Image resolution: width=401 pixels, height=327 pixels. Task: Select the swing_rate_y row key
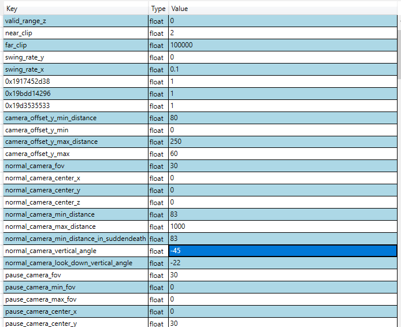click(x=76, y=57)
